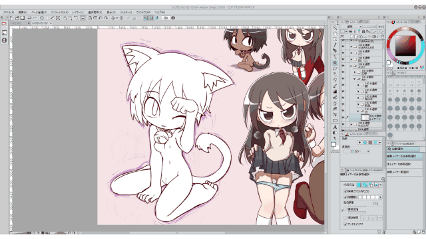
Task: Toggle the snap to ruler icon in the command bar
Action: click(146, 18)
